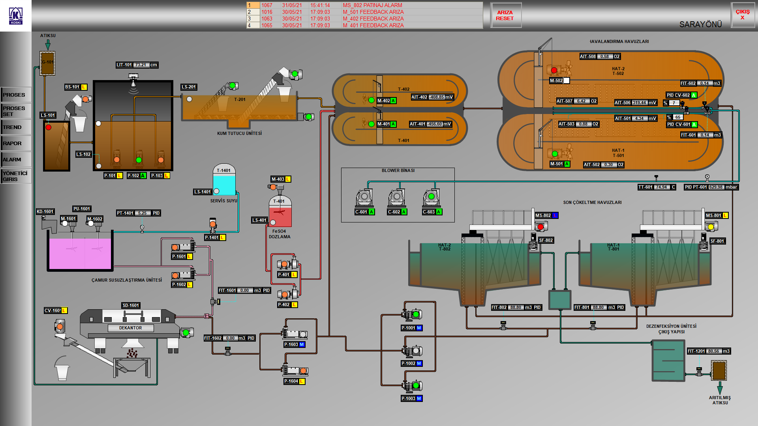
Task: Open the PID CV-602 controller
Action: click(678, 95)
